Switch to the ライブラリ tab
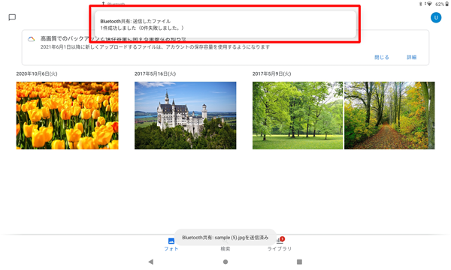The width and height of the screenshot is (451, 270). tap(280, 244)
